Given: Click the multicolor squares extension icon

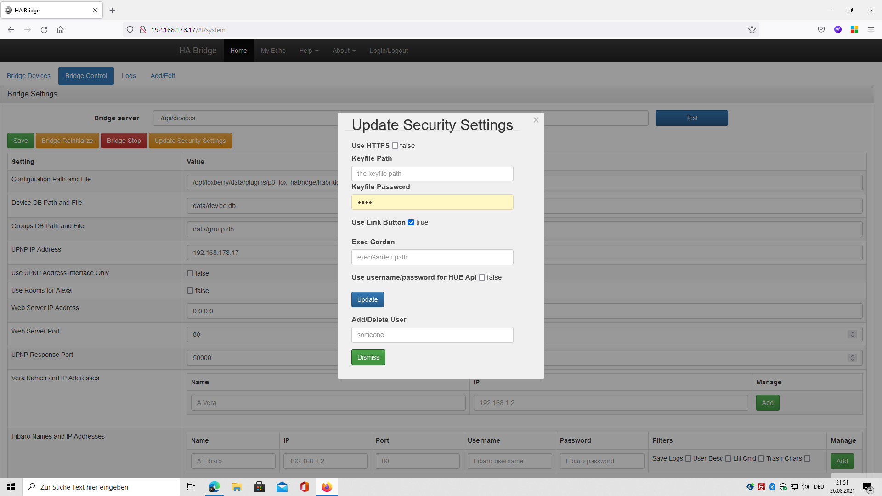Looking at the screenshot, I should [x=854, y=30].
